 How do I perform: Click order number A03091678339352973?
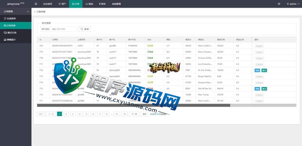tap(62, 46)
